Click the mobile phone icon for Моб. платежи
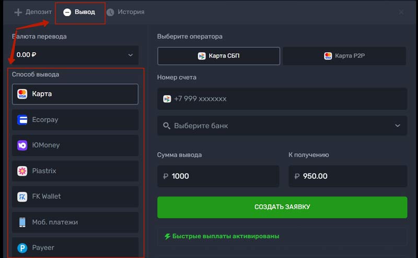Screen dimensions: 418x258 point(22,222)
